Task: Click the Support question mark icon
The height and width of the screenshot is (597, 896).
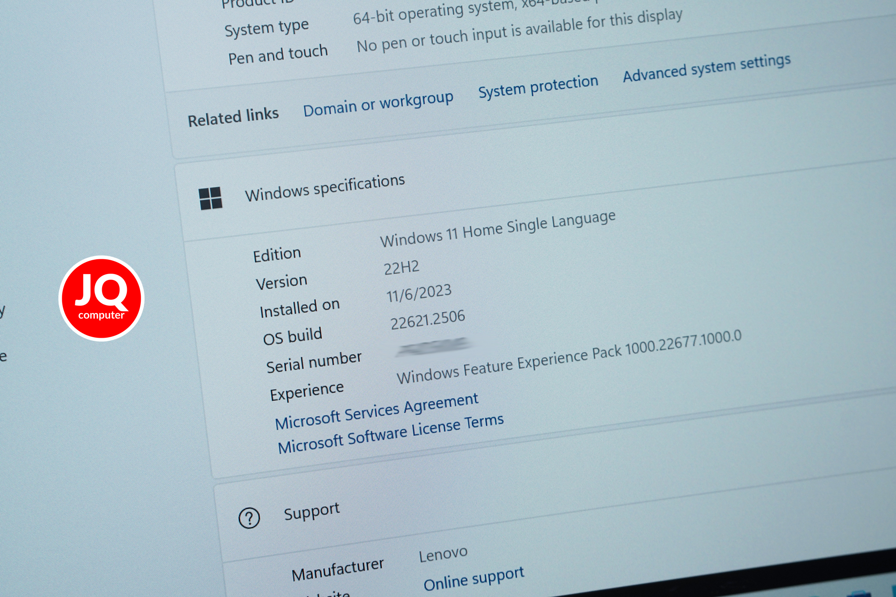Action: coord(249,518)
